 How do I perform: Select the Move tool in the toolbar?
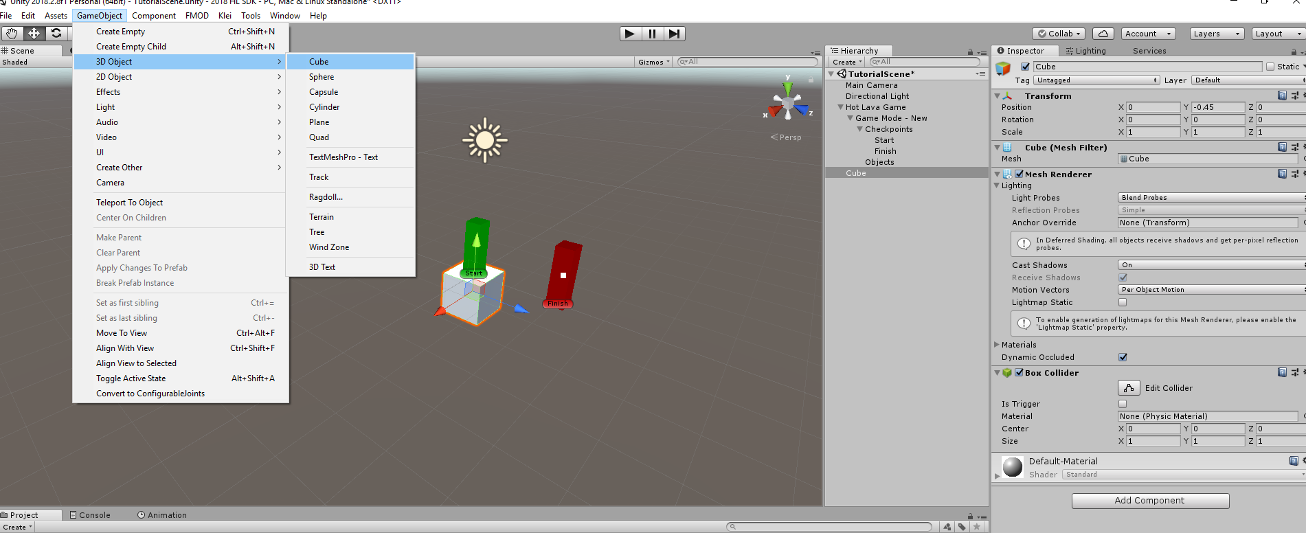pyautogui.click(x=34, y=33)
